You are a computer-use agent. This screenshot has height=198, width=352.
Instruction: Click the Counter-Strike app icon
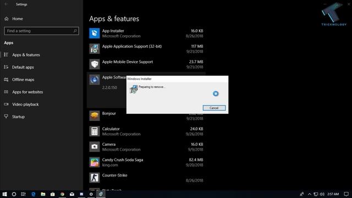tap(94, 178)
